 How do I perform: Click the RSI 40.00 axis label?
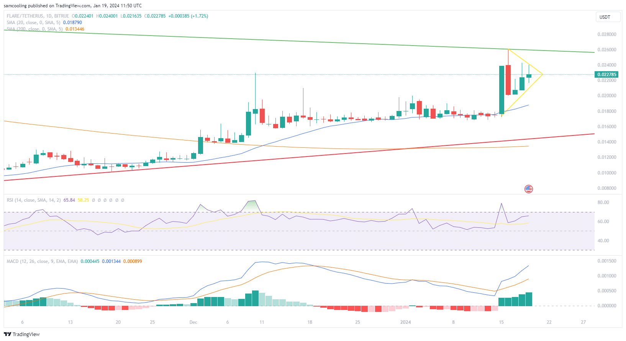point(603,241)
